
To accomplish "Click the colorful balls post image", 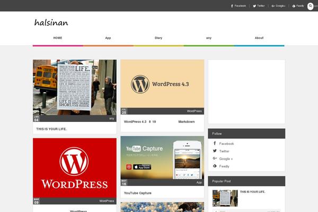I will [x=162, y=207].
